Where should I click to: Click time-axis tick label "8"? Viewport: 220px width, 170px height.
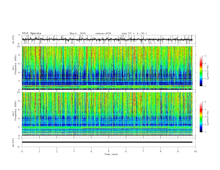click(x=161, y=151)
